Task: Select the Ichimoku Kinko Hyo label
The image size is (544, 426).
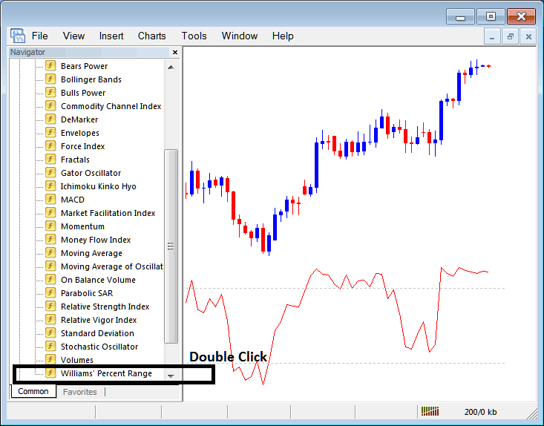Action: pos(99,186)
